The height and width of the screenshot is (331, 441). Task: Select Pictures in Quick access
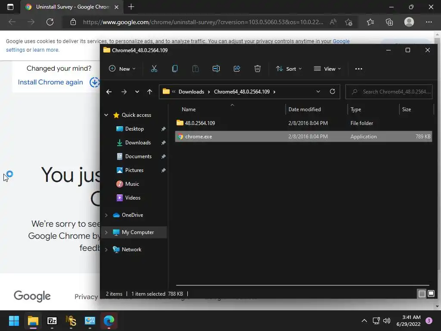coord(134,170)
